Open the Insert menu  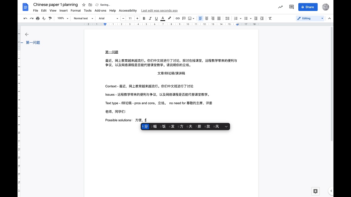click(x=64, y=11)
